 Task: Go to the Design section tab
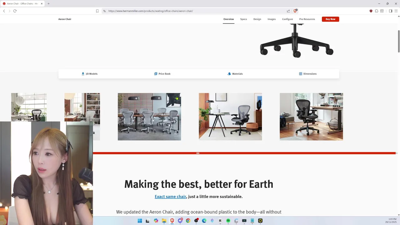257,19
